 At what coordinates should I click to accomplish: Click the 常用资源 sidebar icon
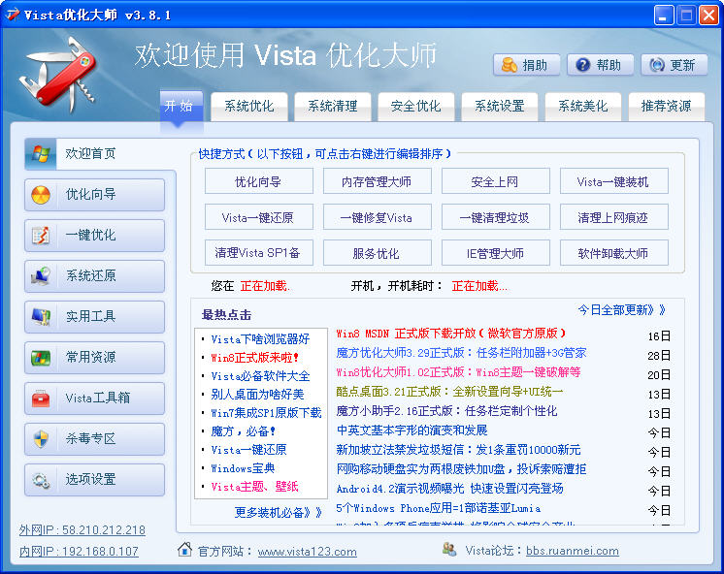click(x=41, y=358)
